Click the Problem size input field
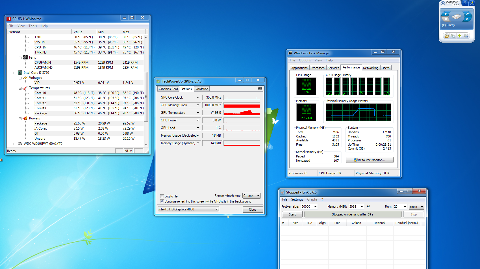480x269 pixels. click(x=306, y=206)
